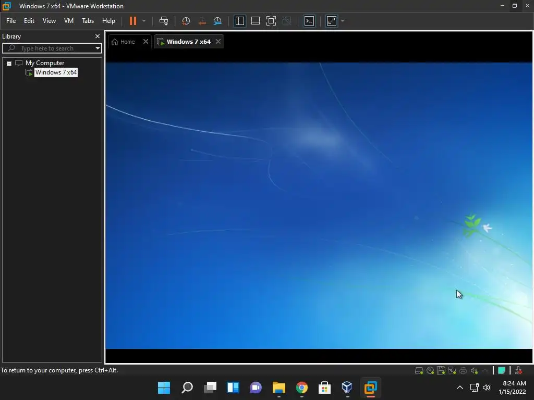Image resolution: width=534 pixels, height=400 pixels.
Task: Click the VMware Workstation taskbar icon
Action: coord(371,387)
